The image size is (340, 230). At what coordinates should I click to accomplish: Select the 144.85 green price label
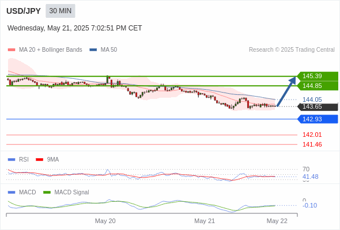(x=318, y=86)
